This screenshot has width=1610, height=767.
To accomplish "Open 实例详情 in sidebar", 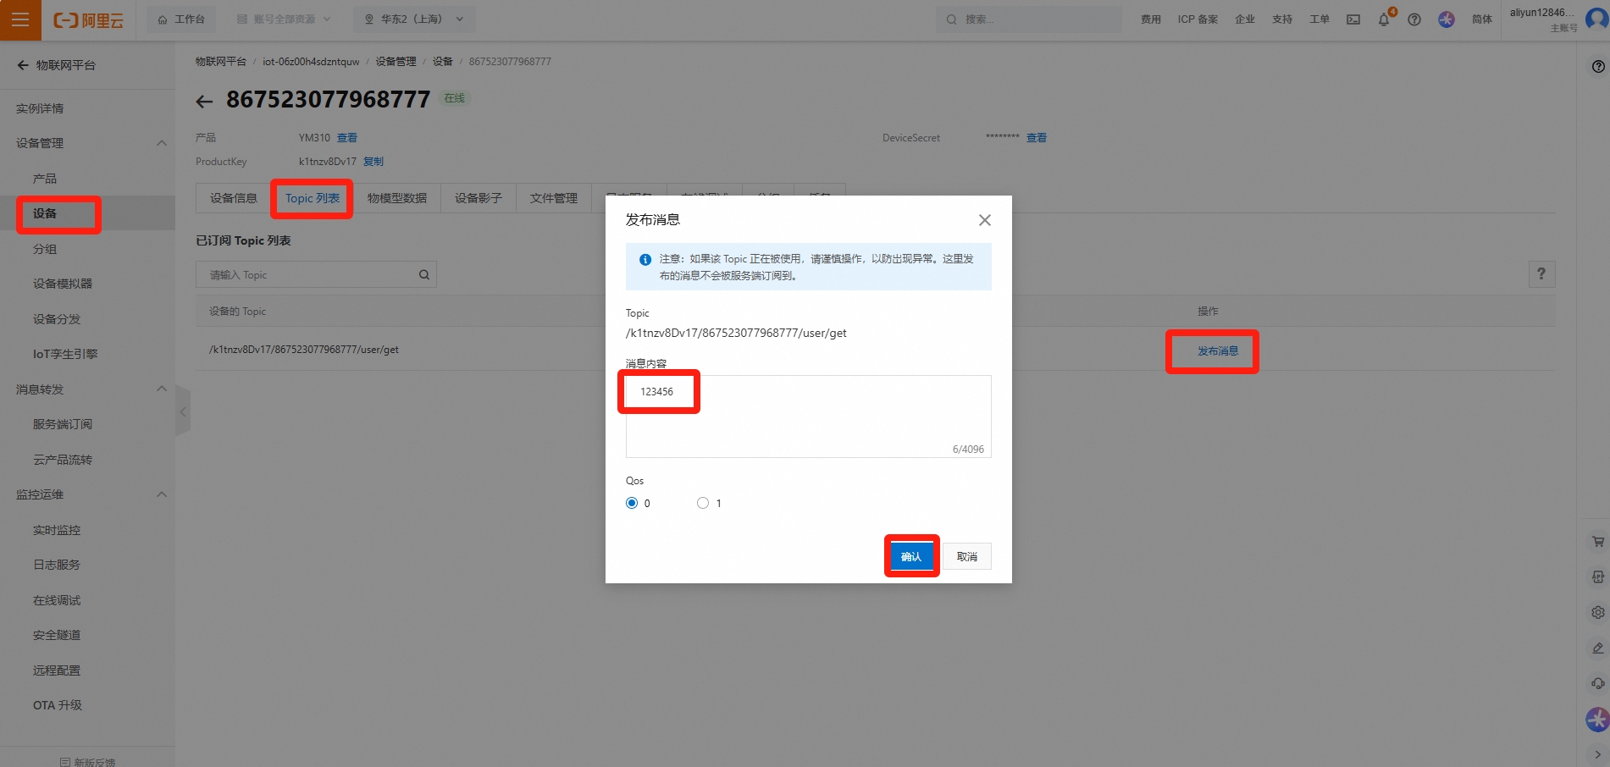I will pyautogui.click(x=40, y=108).
